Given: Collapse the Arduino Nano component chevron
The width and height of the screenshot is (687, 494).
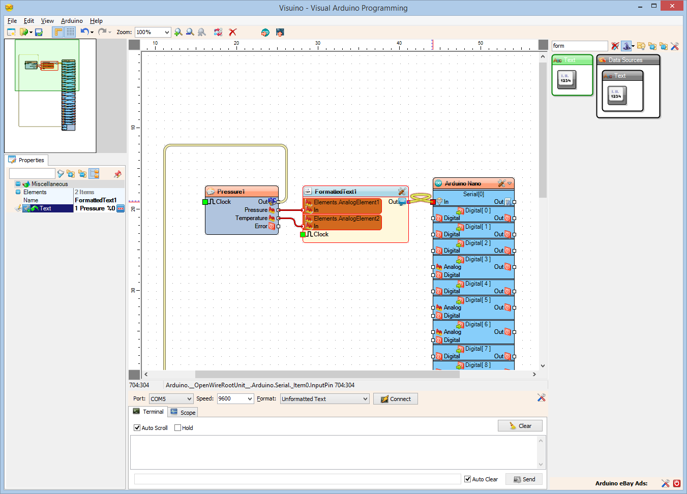Looking at the screenshot, I should pos(510,183).
